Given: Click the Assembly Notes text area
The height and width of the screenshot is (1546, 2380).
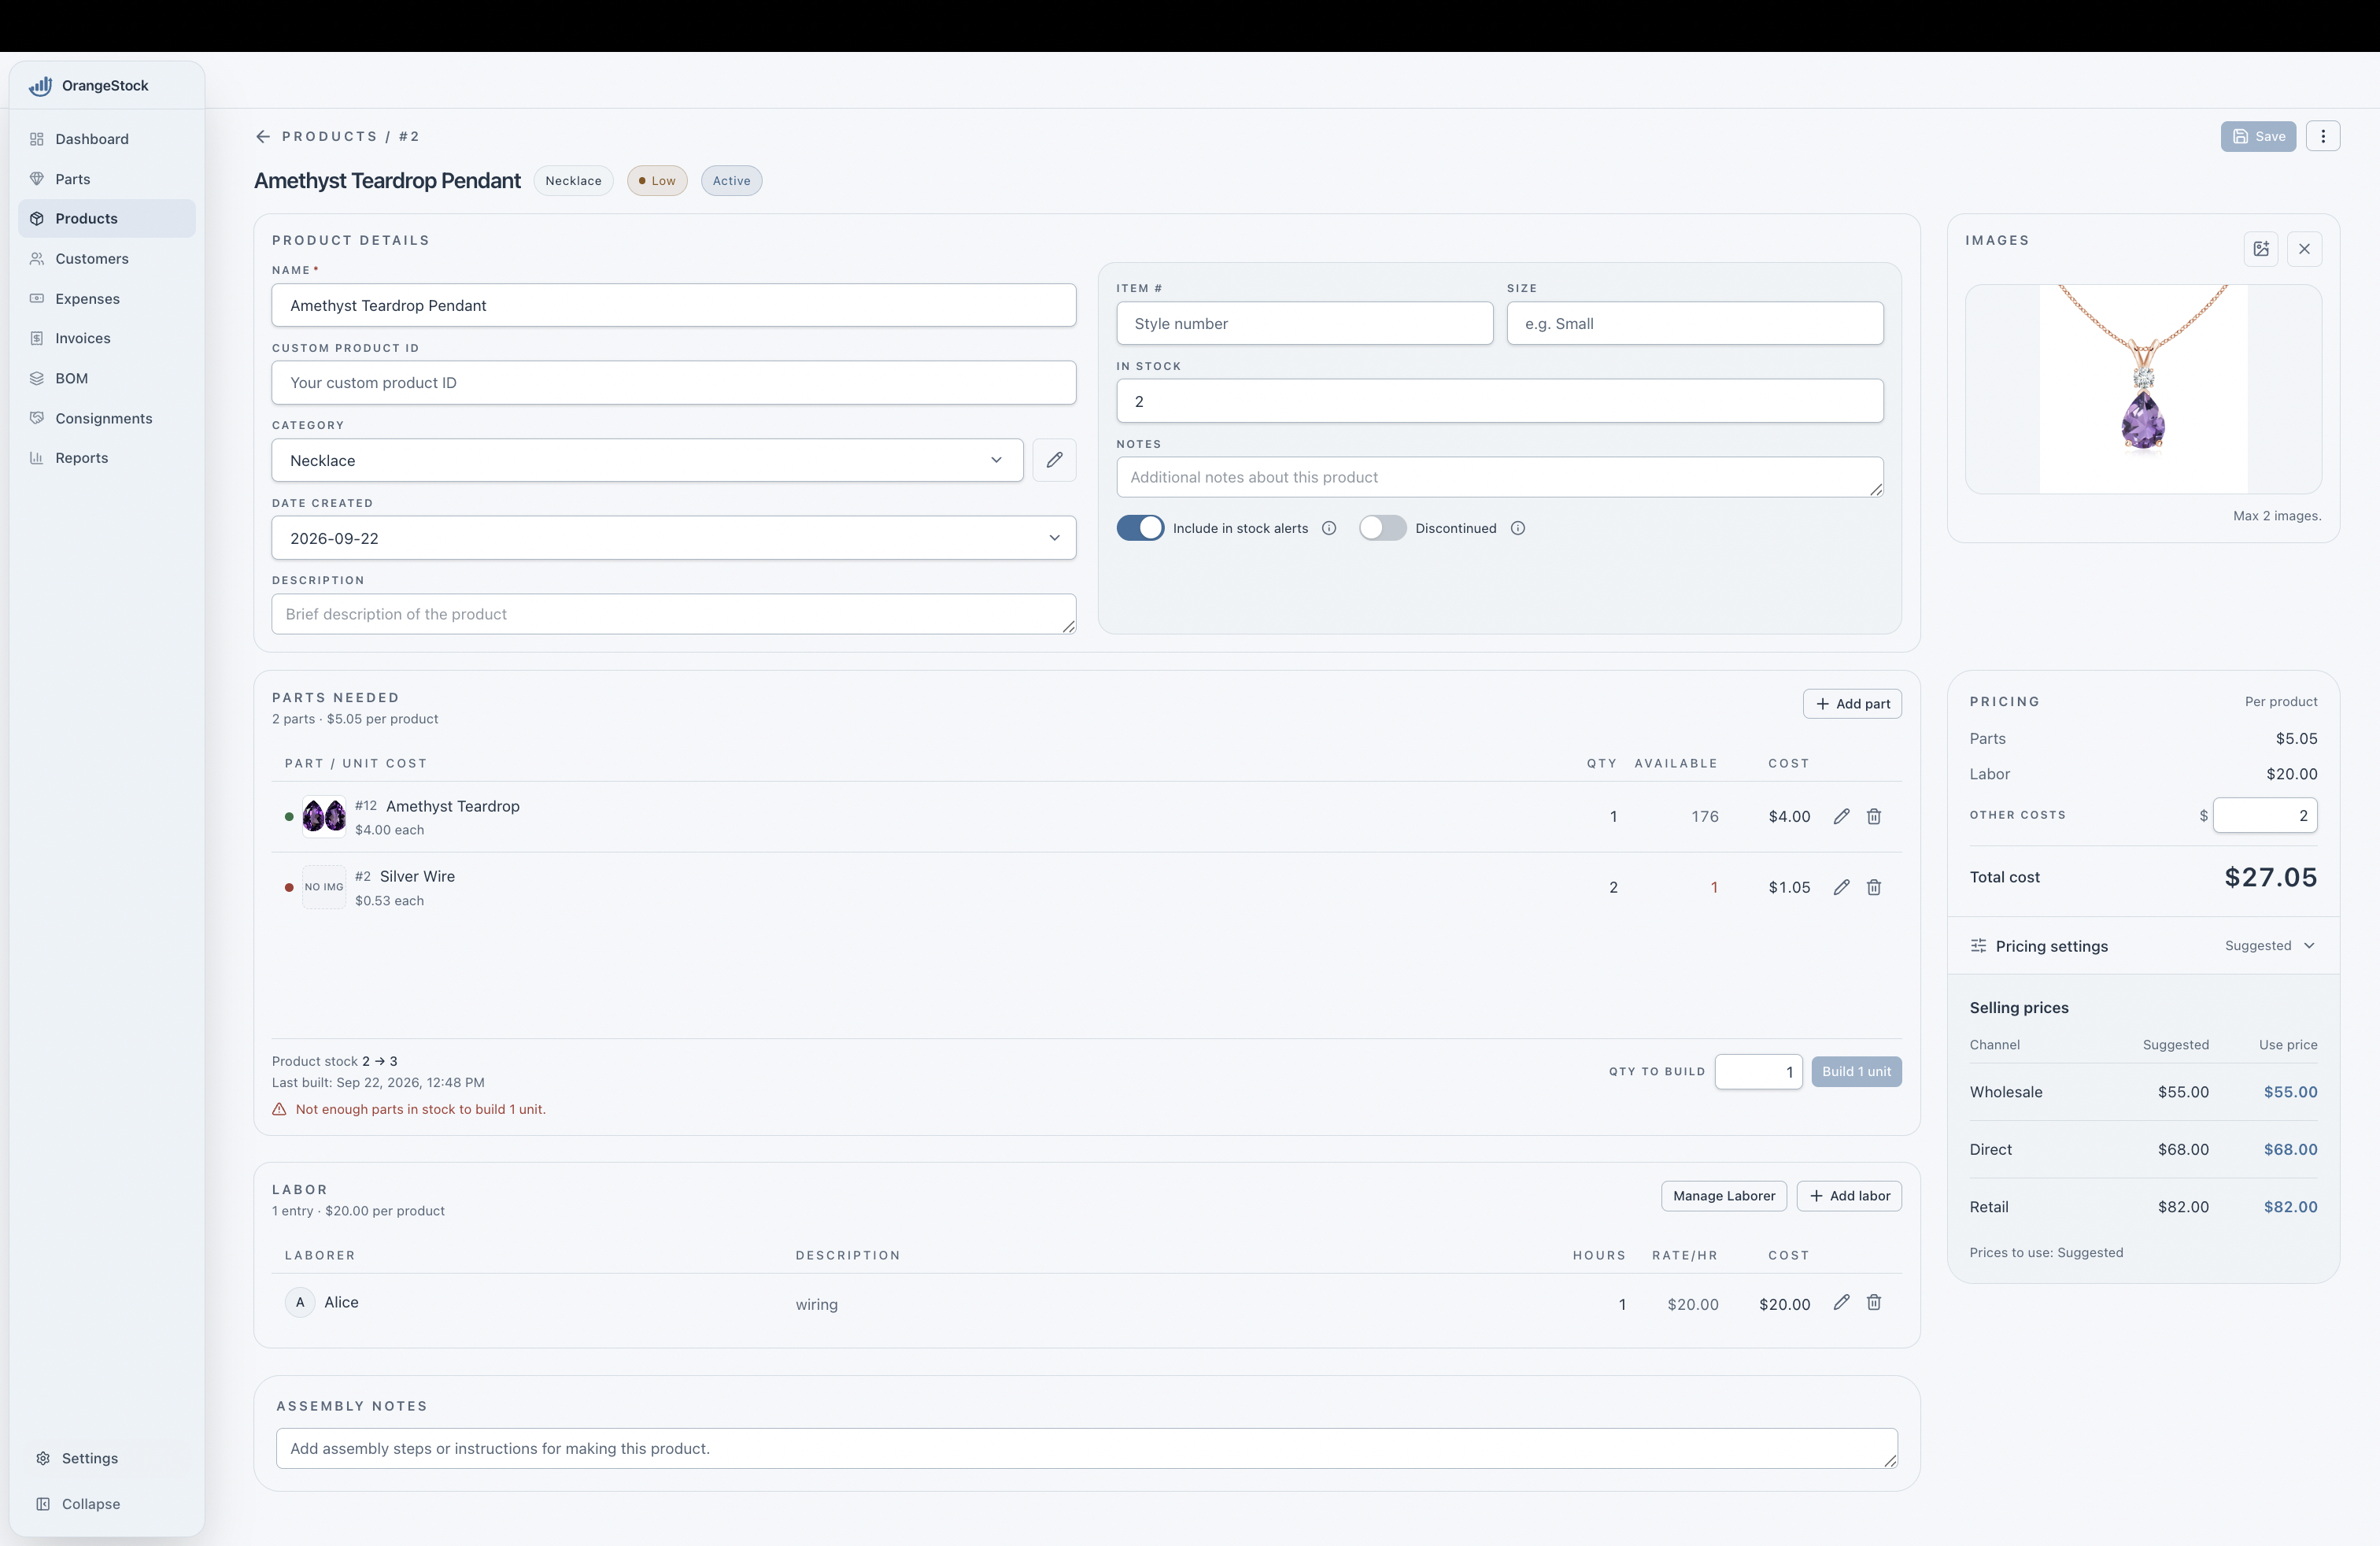Looking at the screenshot, I should 1086,1448.
